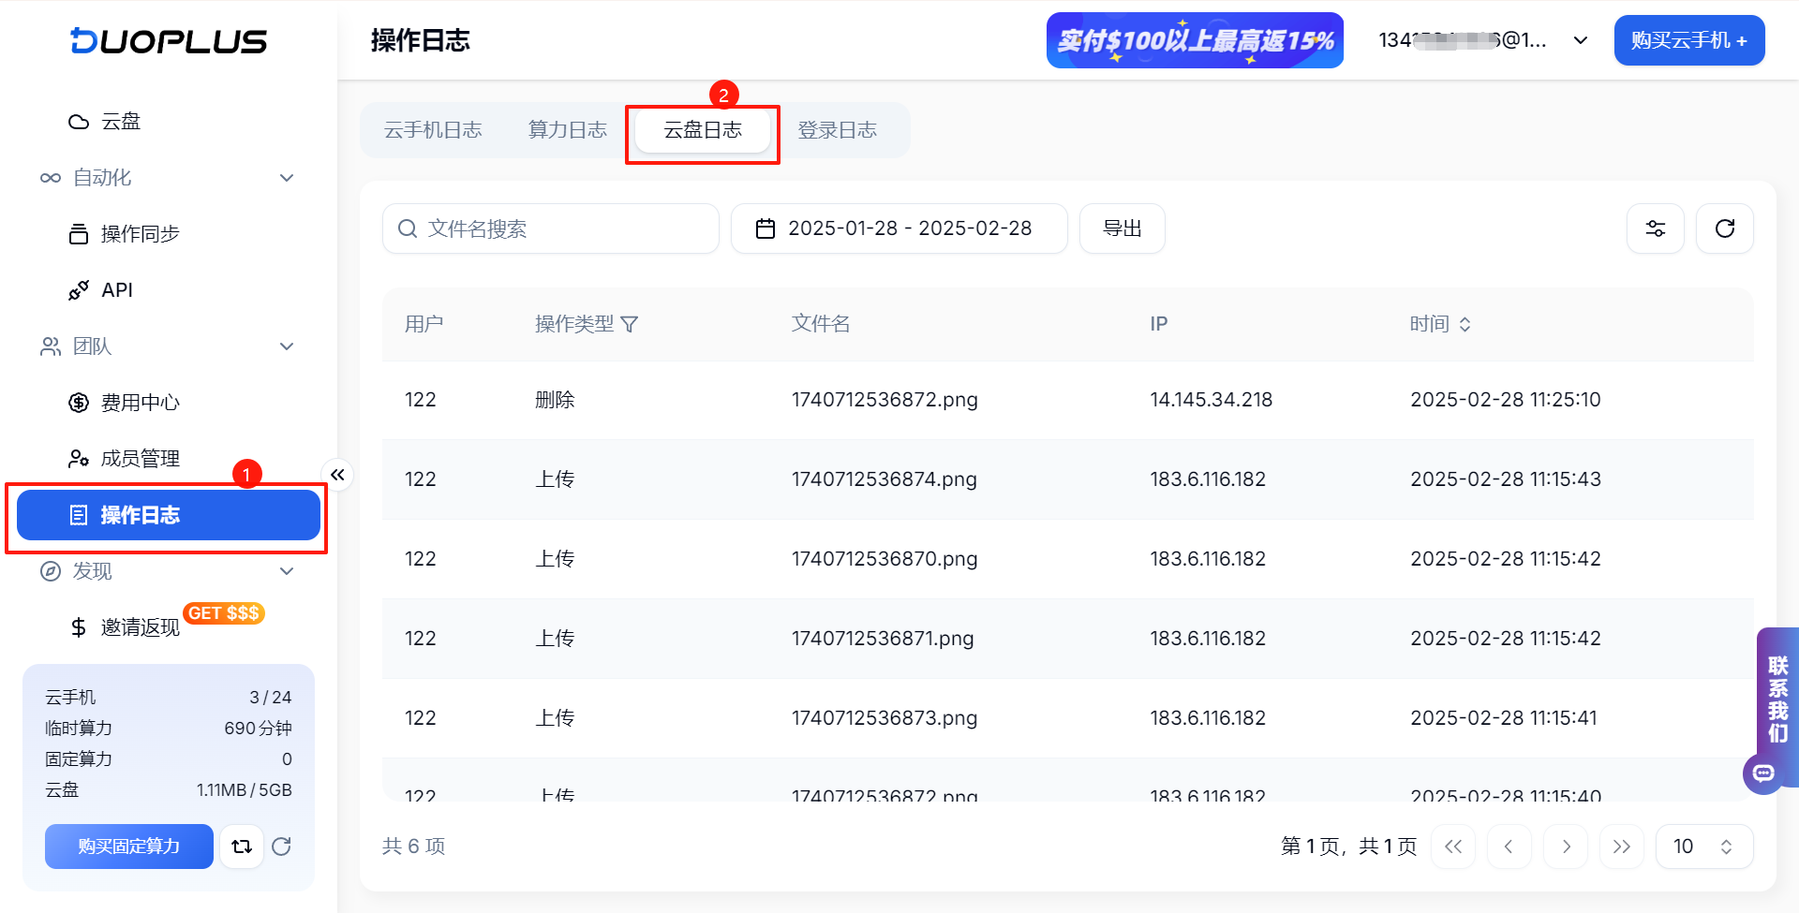Filter by 操作类型 funnel icon
1799x913 pixels.
point(630,324)
